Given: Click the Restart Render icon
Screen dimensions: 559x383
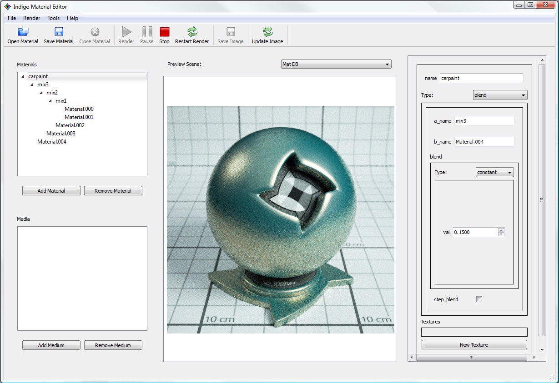Looking at the screenshot, I should 192,32.
